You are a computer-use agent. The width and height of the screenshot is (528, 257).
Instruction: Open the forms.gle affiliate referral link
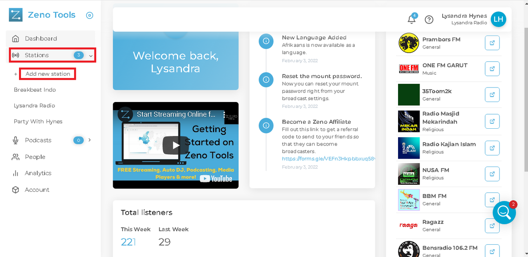[x=328, y=159]
